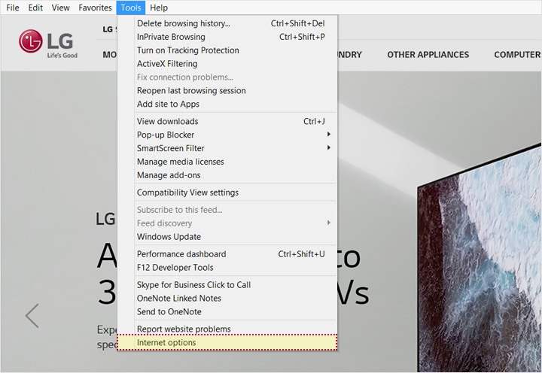
Task: Turn on Tracking Protection
Action: click(x=187, y=50)
